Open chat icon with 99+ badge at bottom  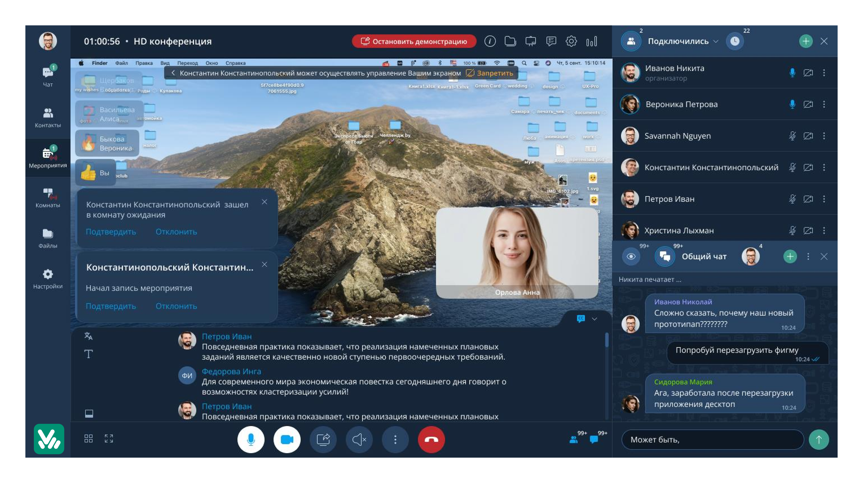tap(594, 440)
